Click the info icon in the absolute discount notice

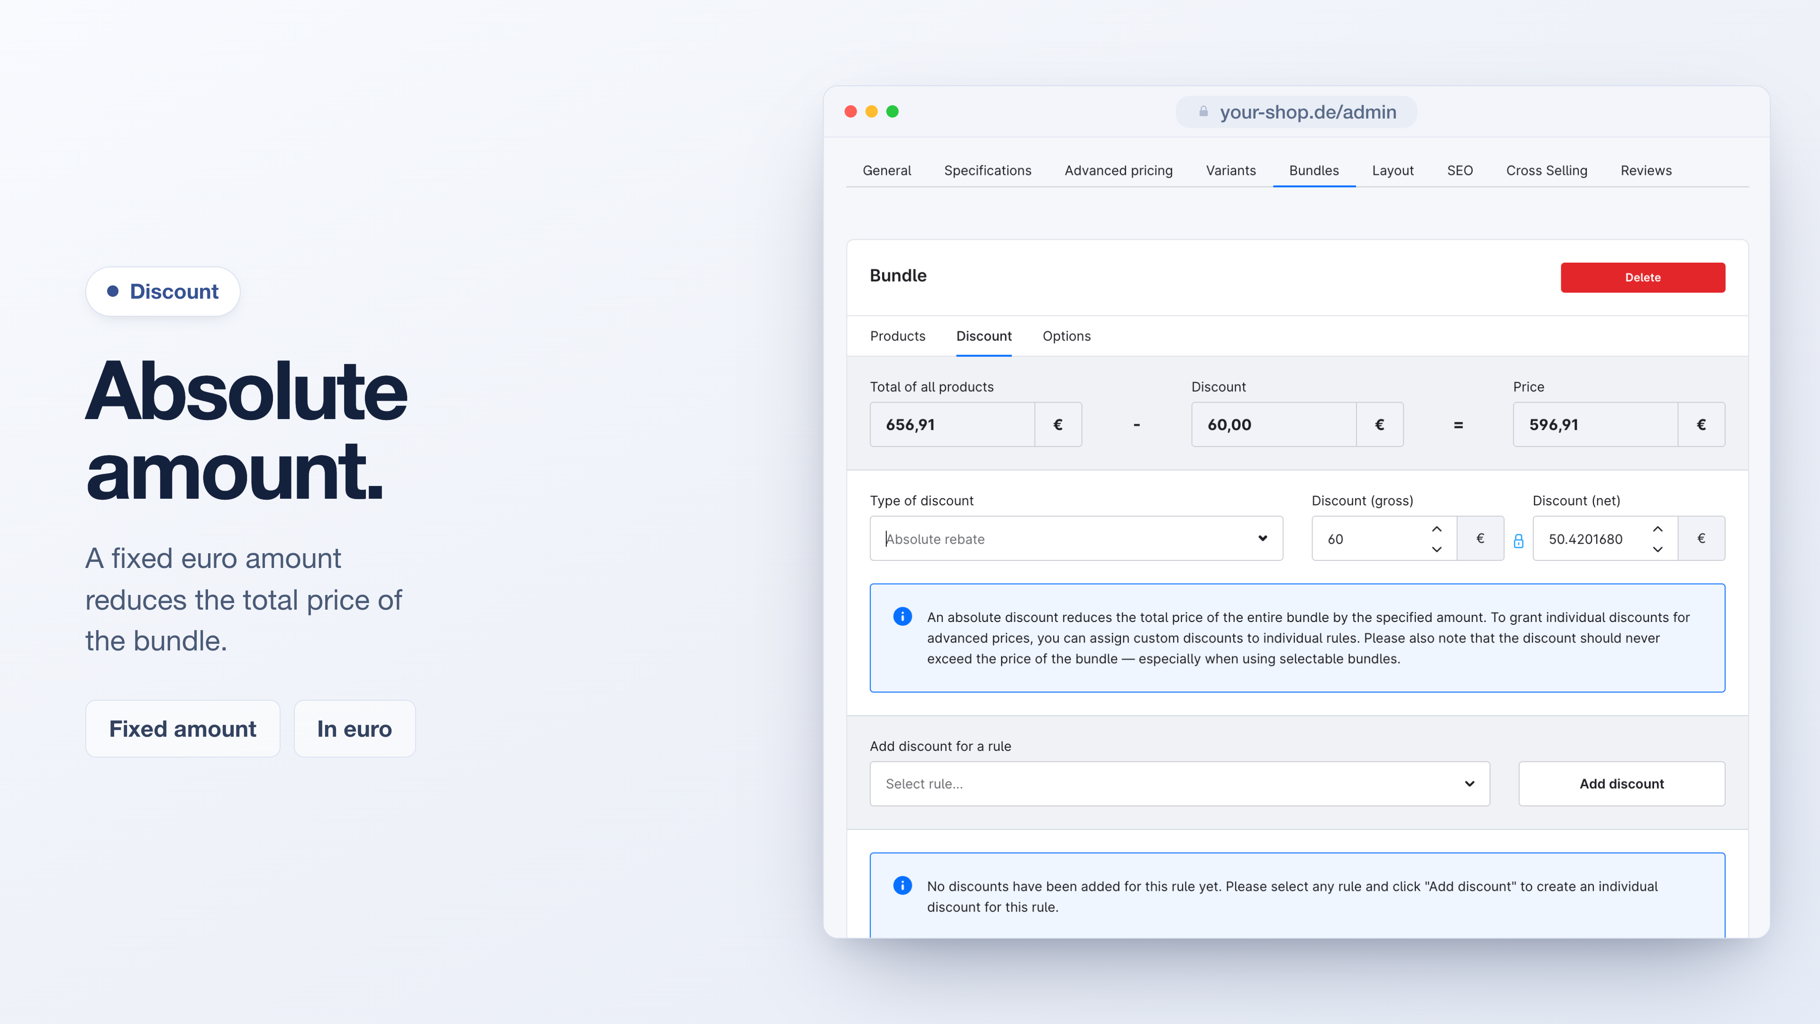[902, 616]
